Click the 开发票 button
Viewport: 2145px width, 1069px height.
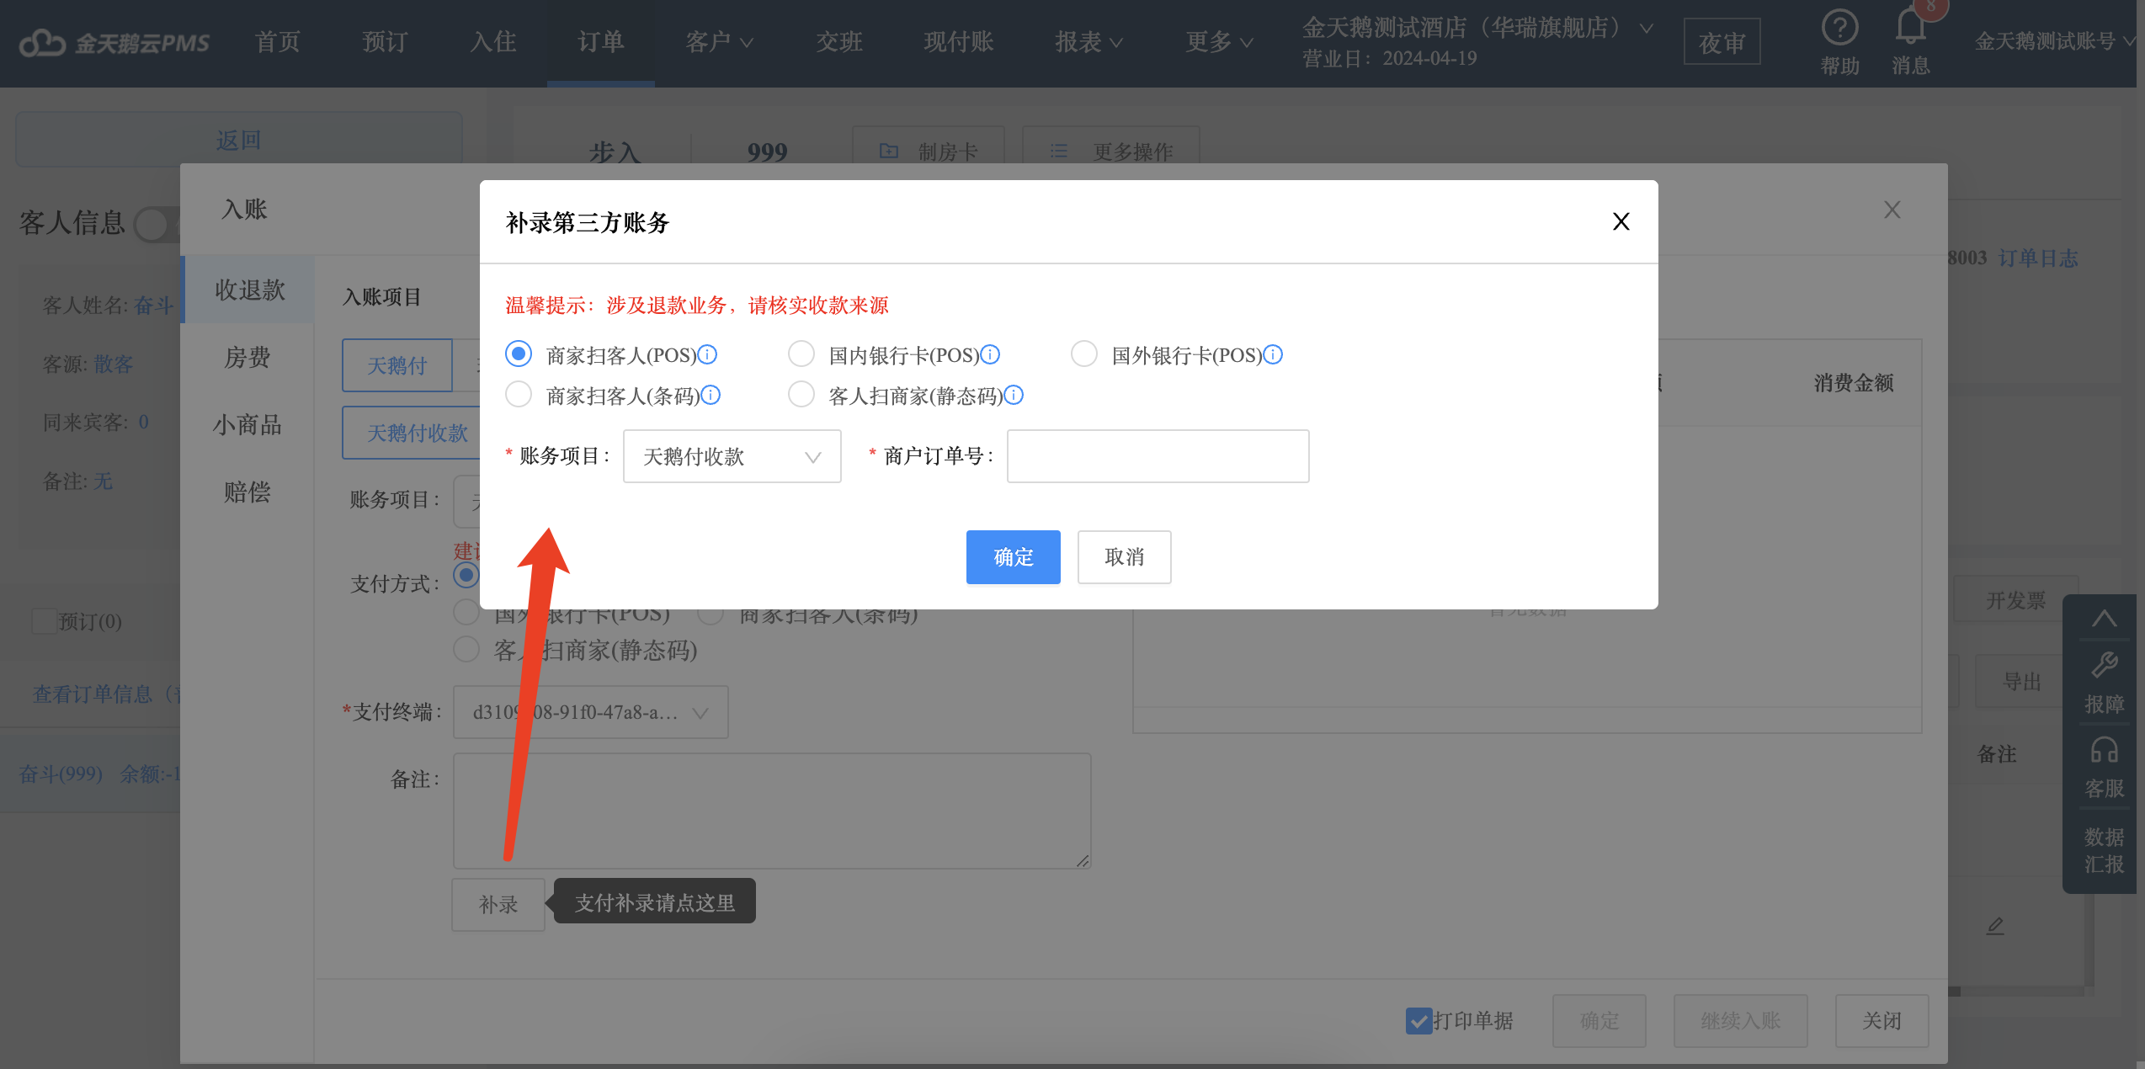click(2015, 600)
